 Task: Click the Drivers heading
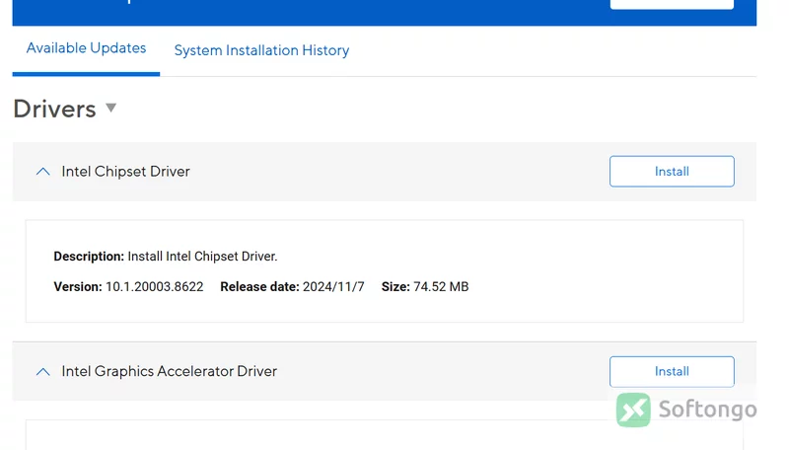click(54, 109)
